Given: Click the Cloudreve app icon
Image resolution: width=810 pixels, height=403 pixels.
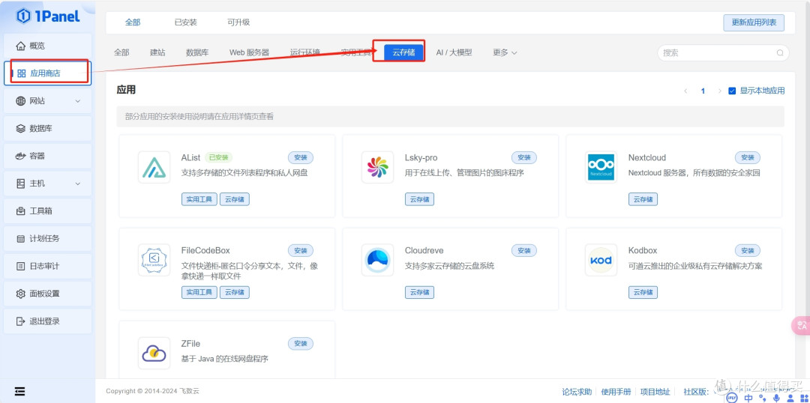Looking at the screenshot, I should click(377, 260).
